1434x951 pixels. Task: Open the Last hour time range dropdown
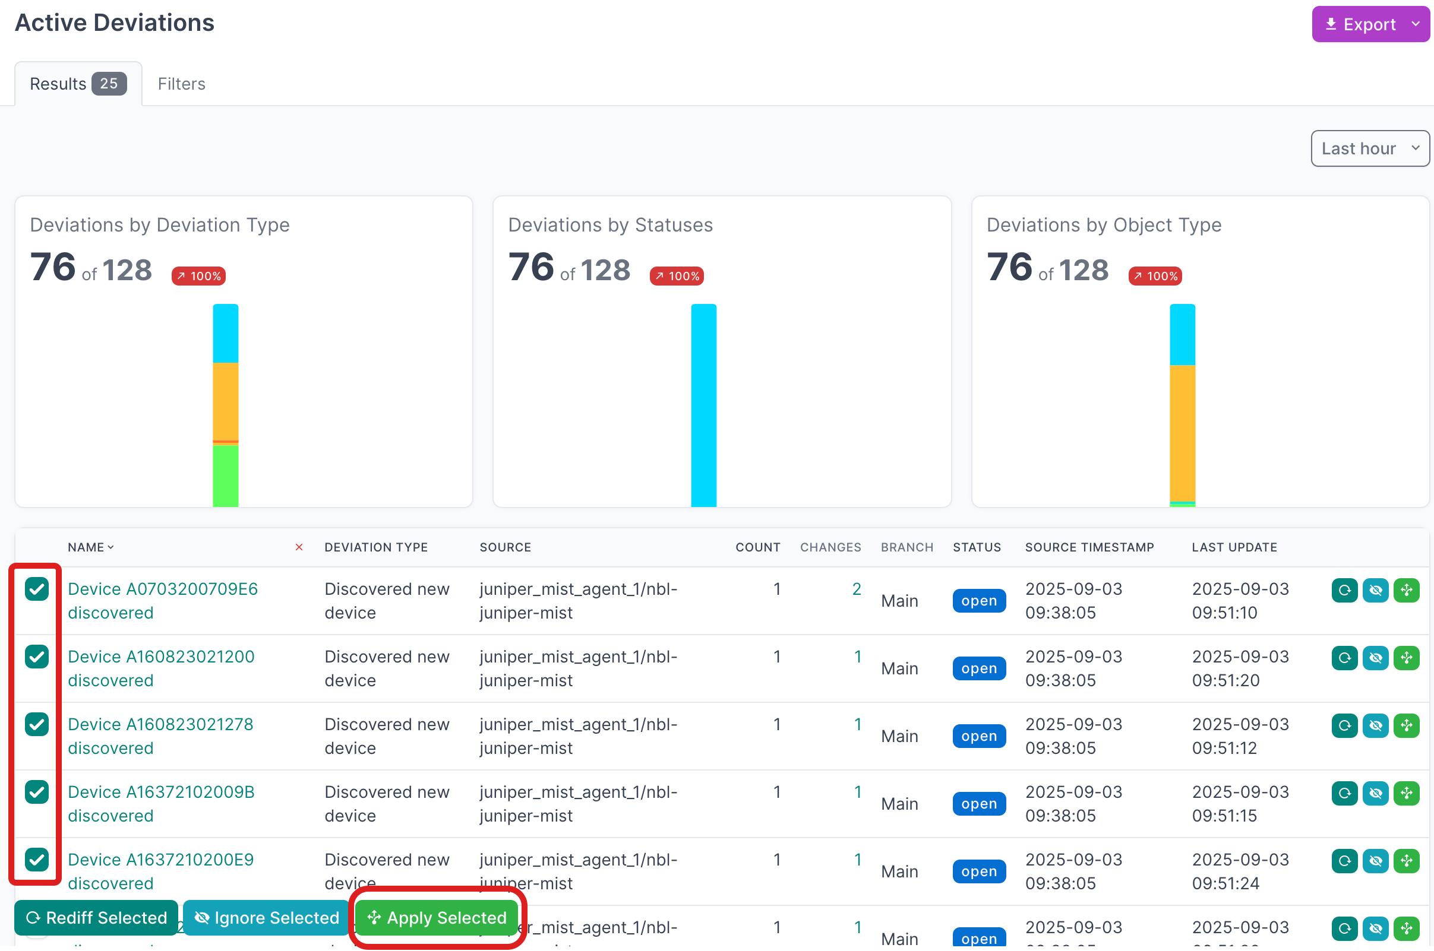(1370, 148)
